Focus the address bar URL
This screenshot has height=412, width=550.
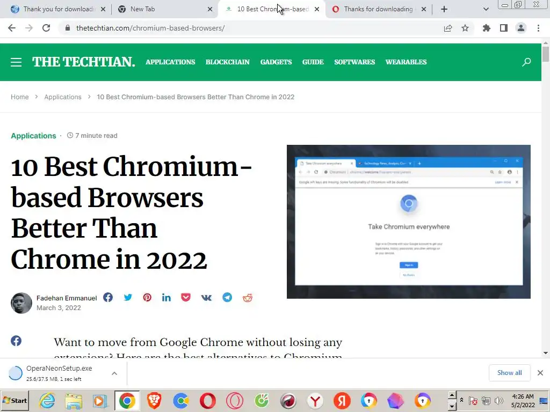150,28
